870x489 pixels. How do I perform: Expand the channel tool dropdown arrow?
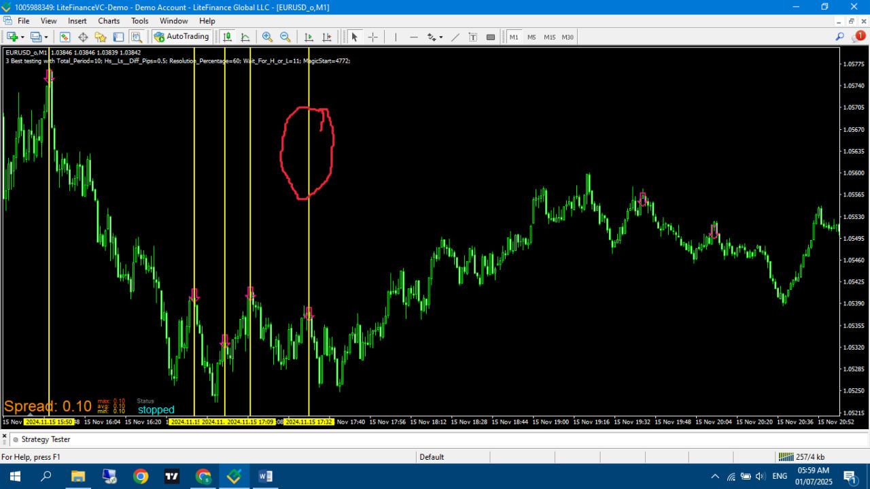pyautogui.click(x=441, y=37)
